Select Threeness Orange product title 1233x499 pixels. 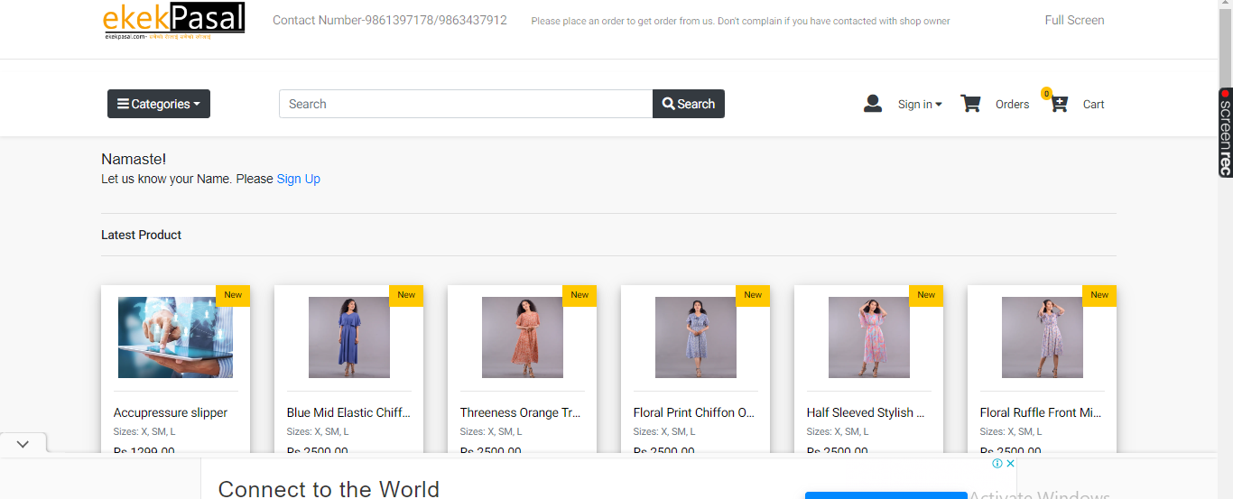point(521,412)
